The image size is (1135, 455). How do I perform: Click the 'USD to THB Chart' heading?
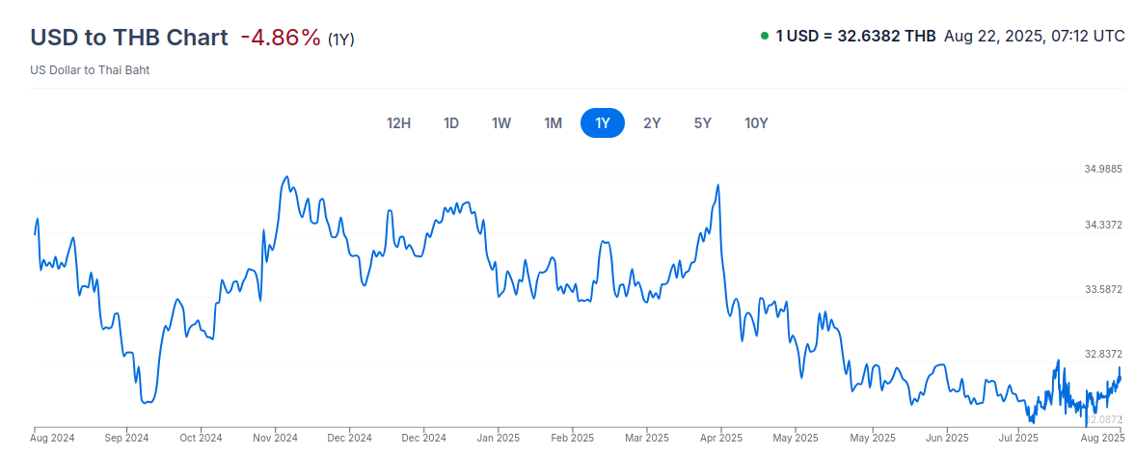pyautogui.click(x=129, y=37)
